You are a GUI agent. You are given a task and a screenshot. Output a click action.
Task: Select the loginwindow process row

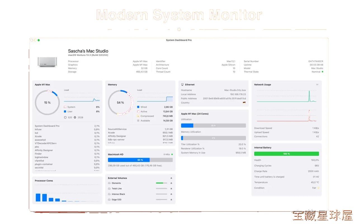coord(67,157)
